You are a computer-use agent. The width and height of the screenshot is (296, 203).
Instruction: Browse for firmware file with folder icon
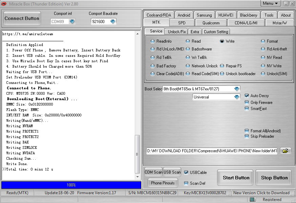(286, 151)
